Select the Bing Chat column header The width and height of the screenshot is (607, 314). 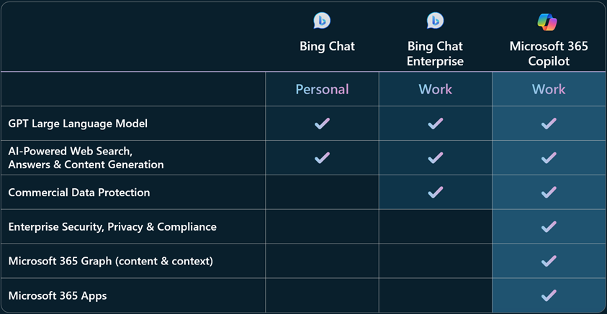tap(327, 47)
